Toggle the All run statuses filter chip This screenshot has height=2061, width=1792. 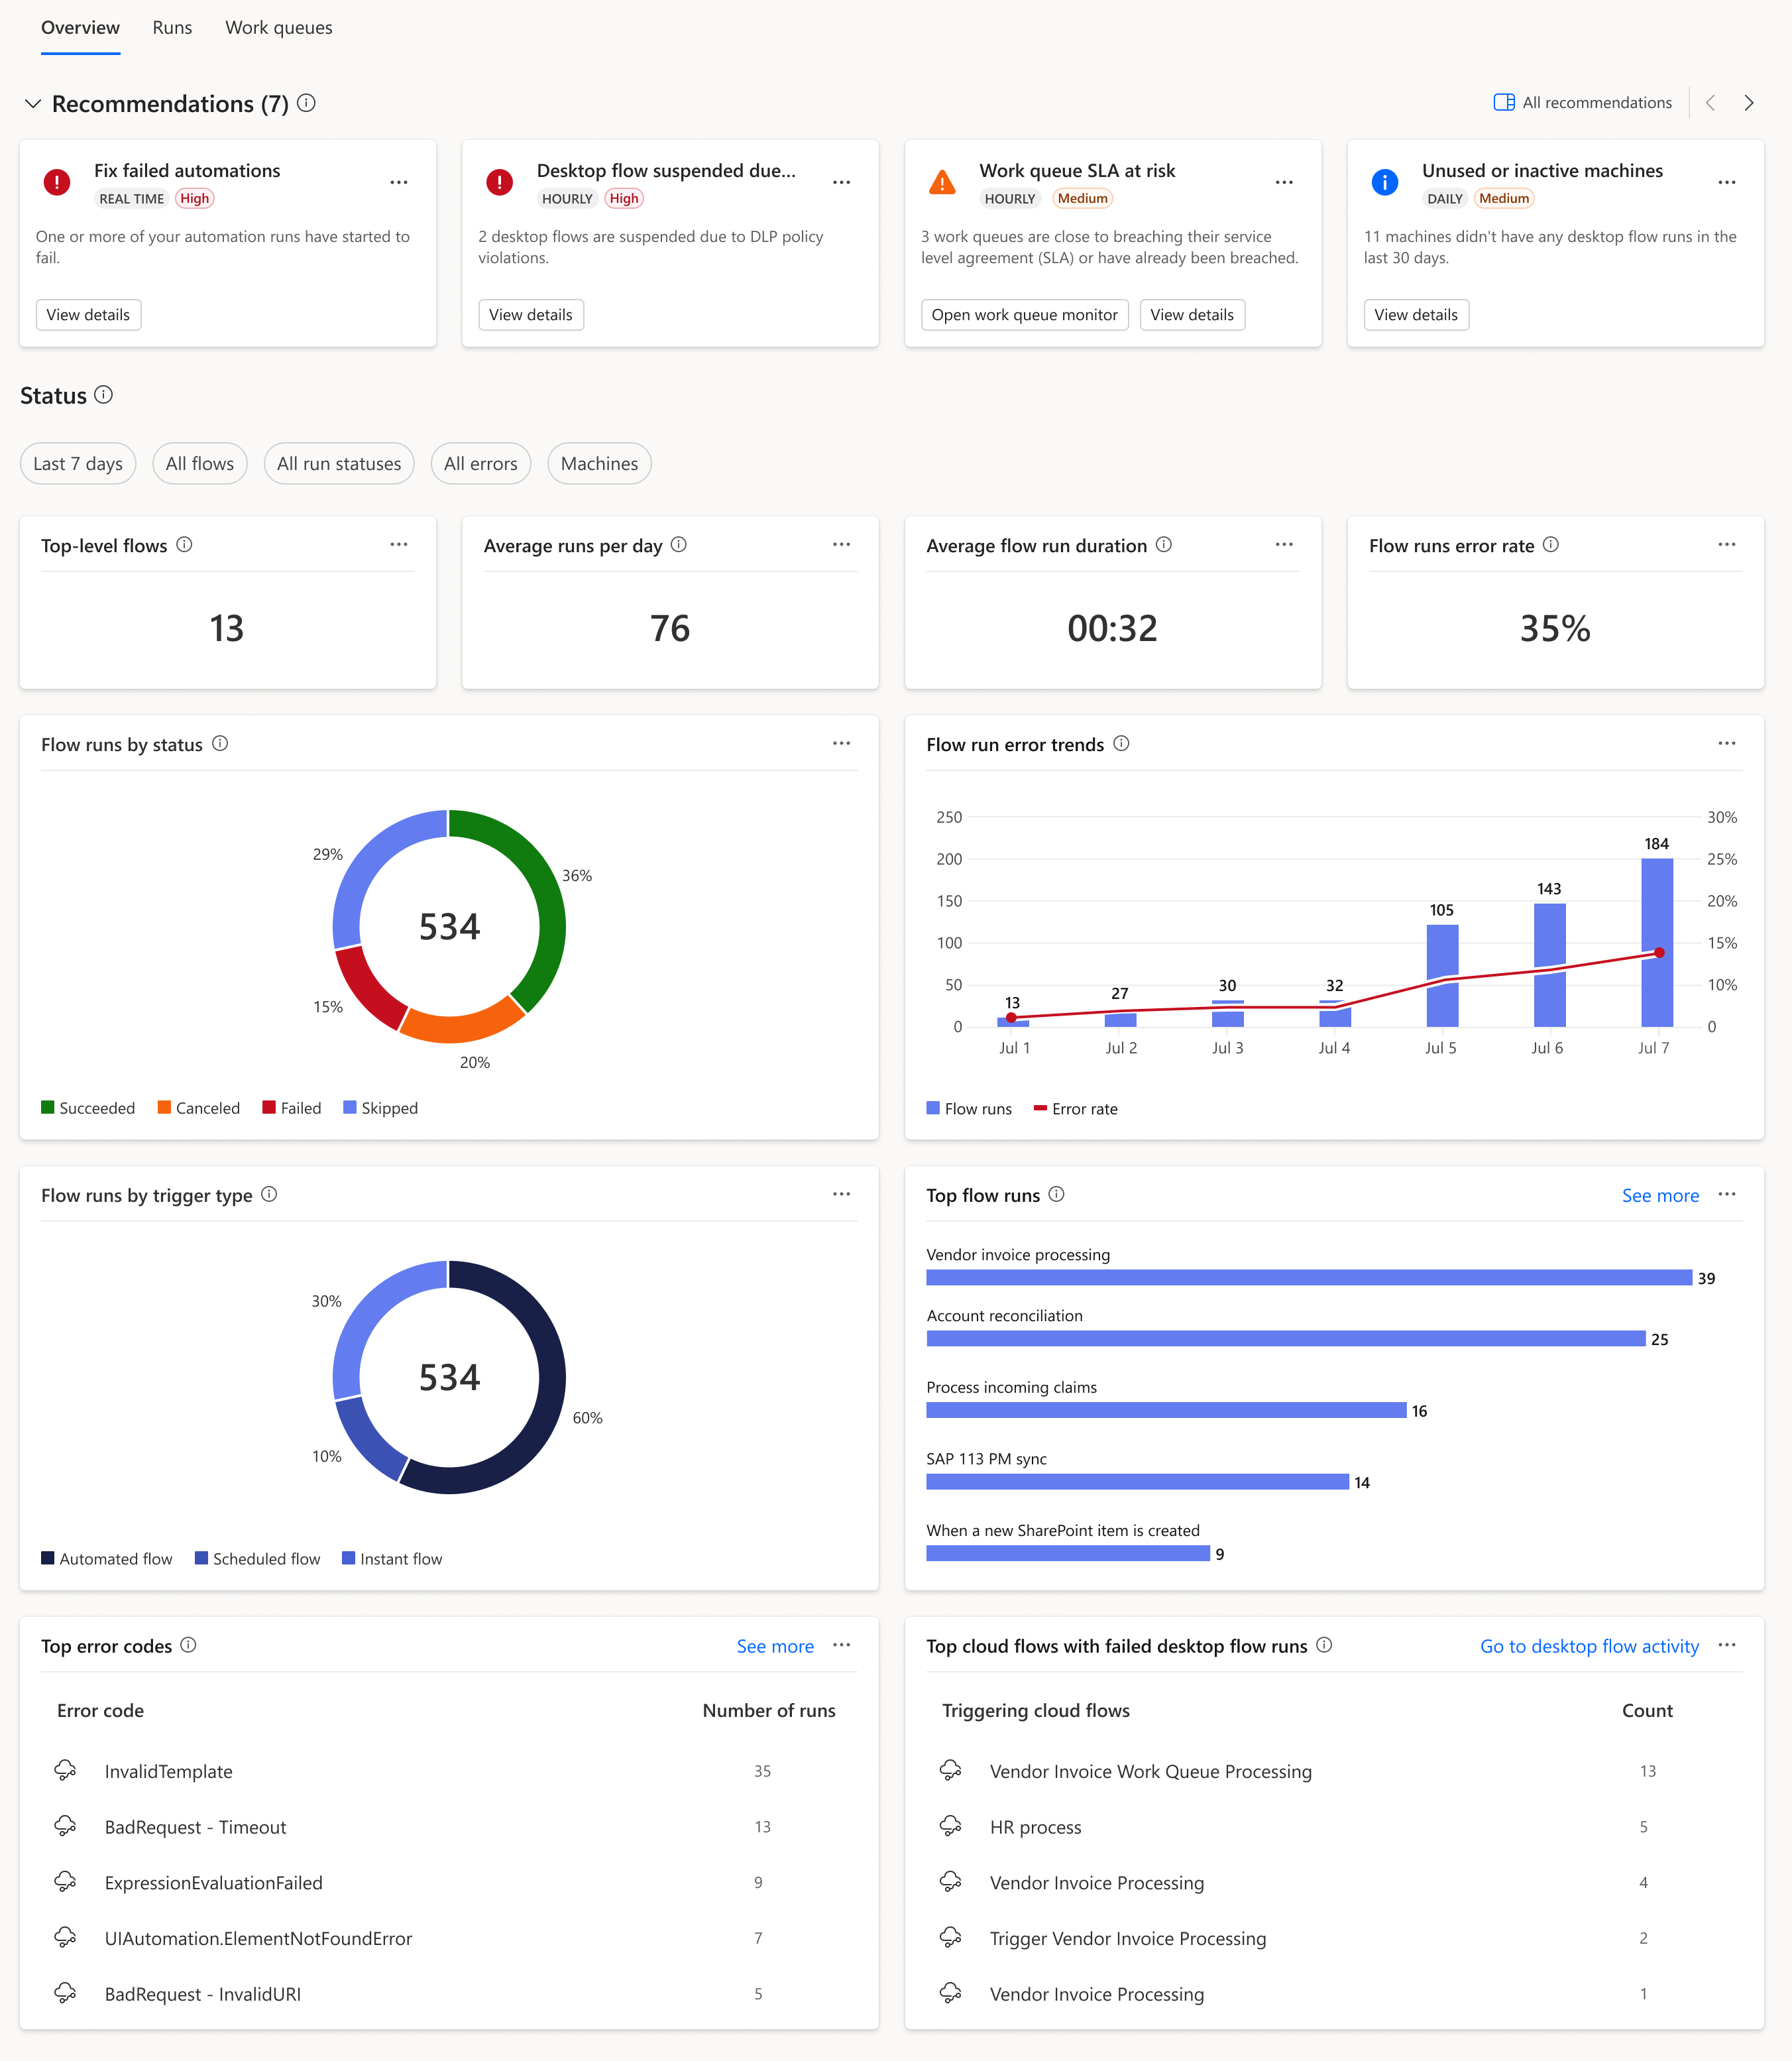(338, 463)
